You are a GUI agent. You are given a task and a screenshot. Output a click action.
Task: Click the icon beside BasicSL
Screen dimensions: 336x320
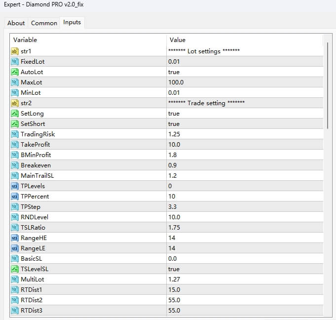(15, 258)
